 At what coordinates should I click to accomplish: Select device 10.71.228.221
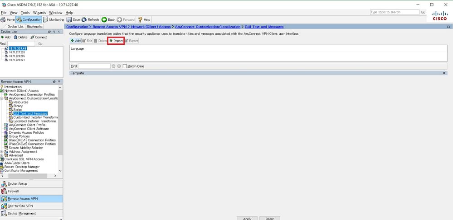click(17, 60)
